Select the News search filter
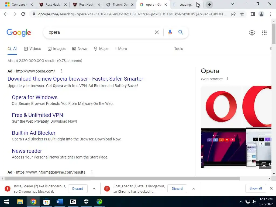Screen dimensions: 276x207 (80, 49)
